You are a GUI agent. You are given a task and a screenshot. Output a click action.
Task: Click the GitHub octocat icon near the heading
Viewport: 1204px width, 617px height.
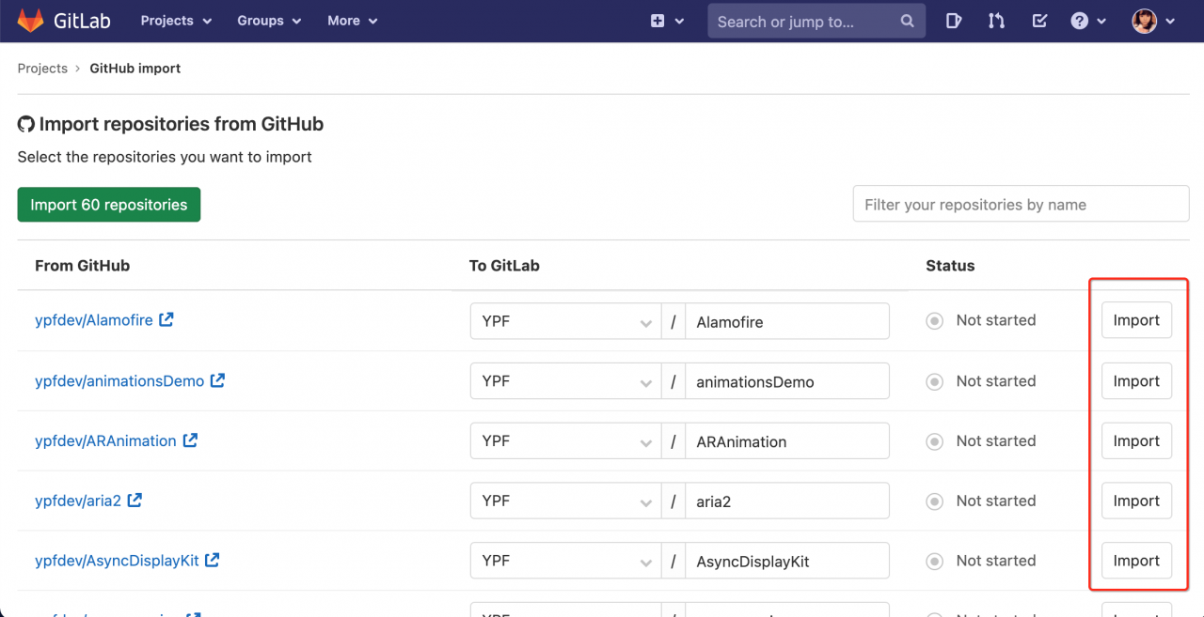(25, 123)
